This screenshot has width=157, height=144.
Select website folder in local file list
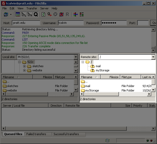(12, 90)
